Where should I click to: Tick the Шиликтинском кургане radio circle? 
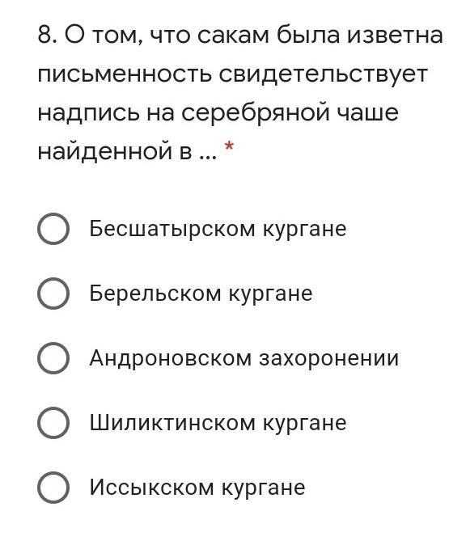coord(53,423)
